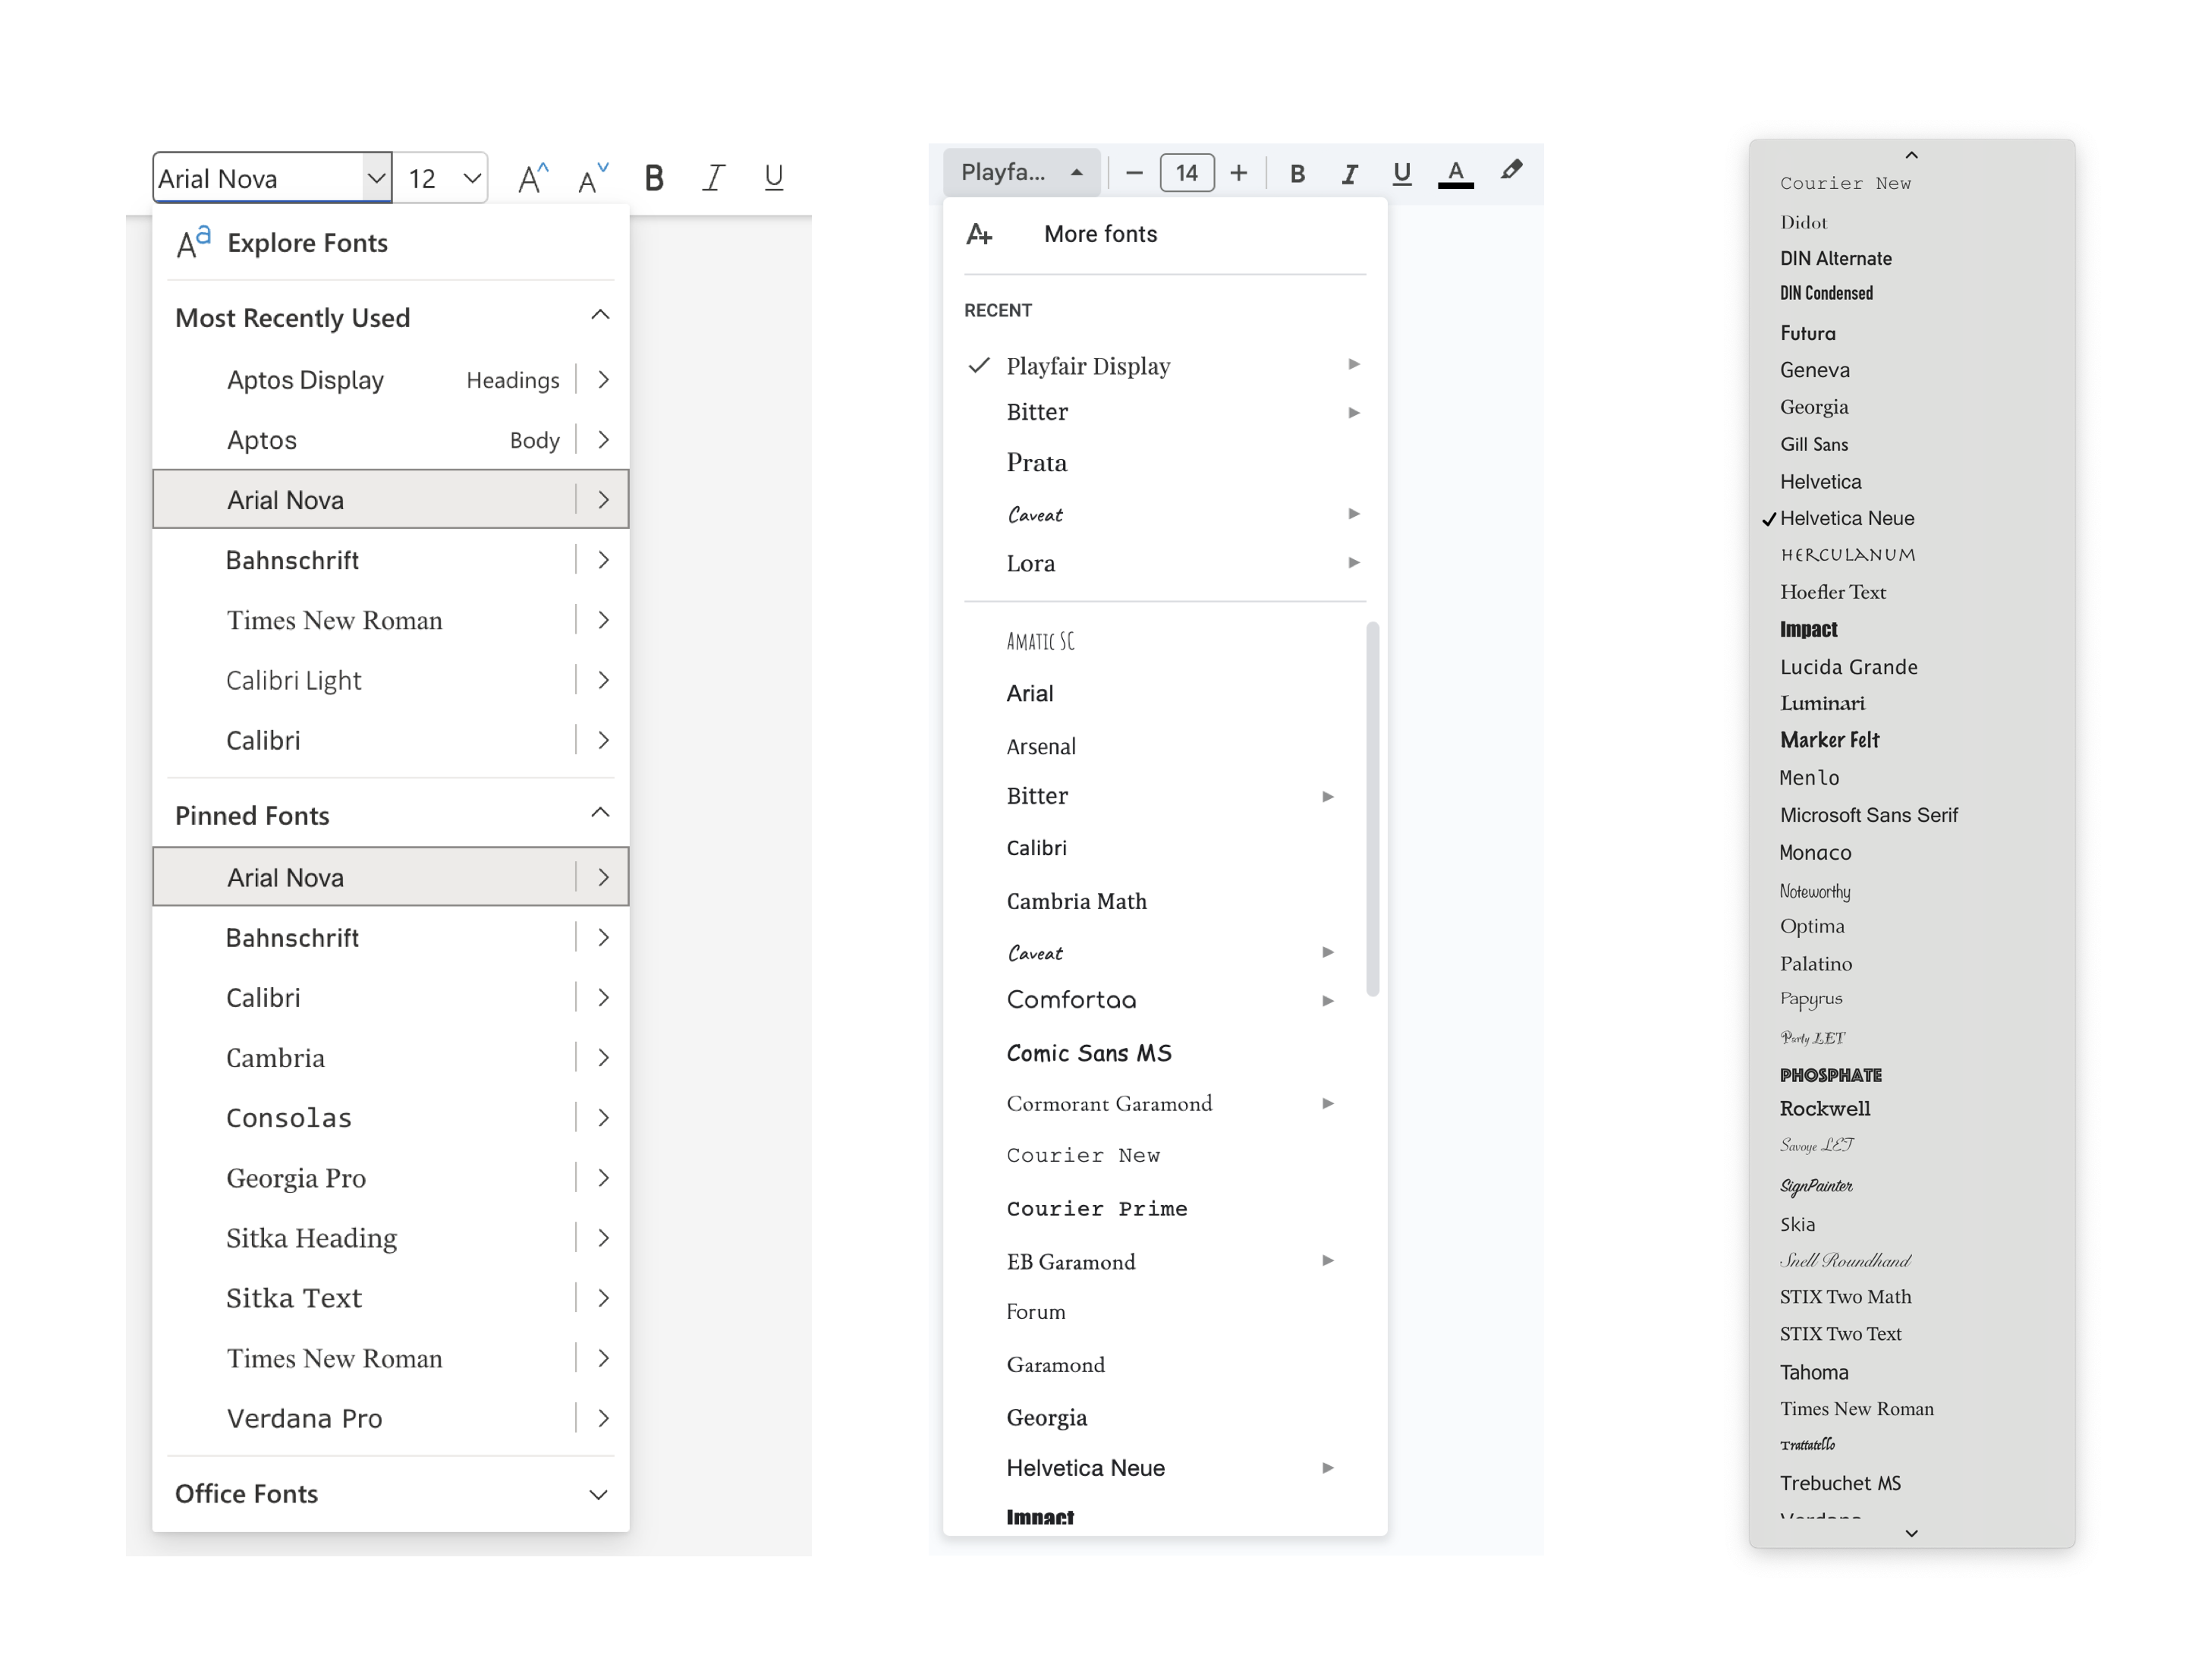Select Helvetica Neue in the gray font list
This screenshot has height=1680, width=2211.
click(1848, 518)
